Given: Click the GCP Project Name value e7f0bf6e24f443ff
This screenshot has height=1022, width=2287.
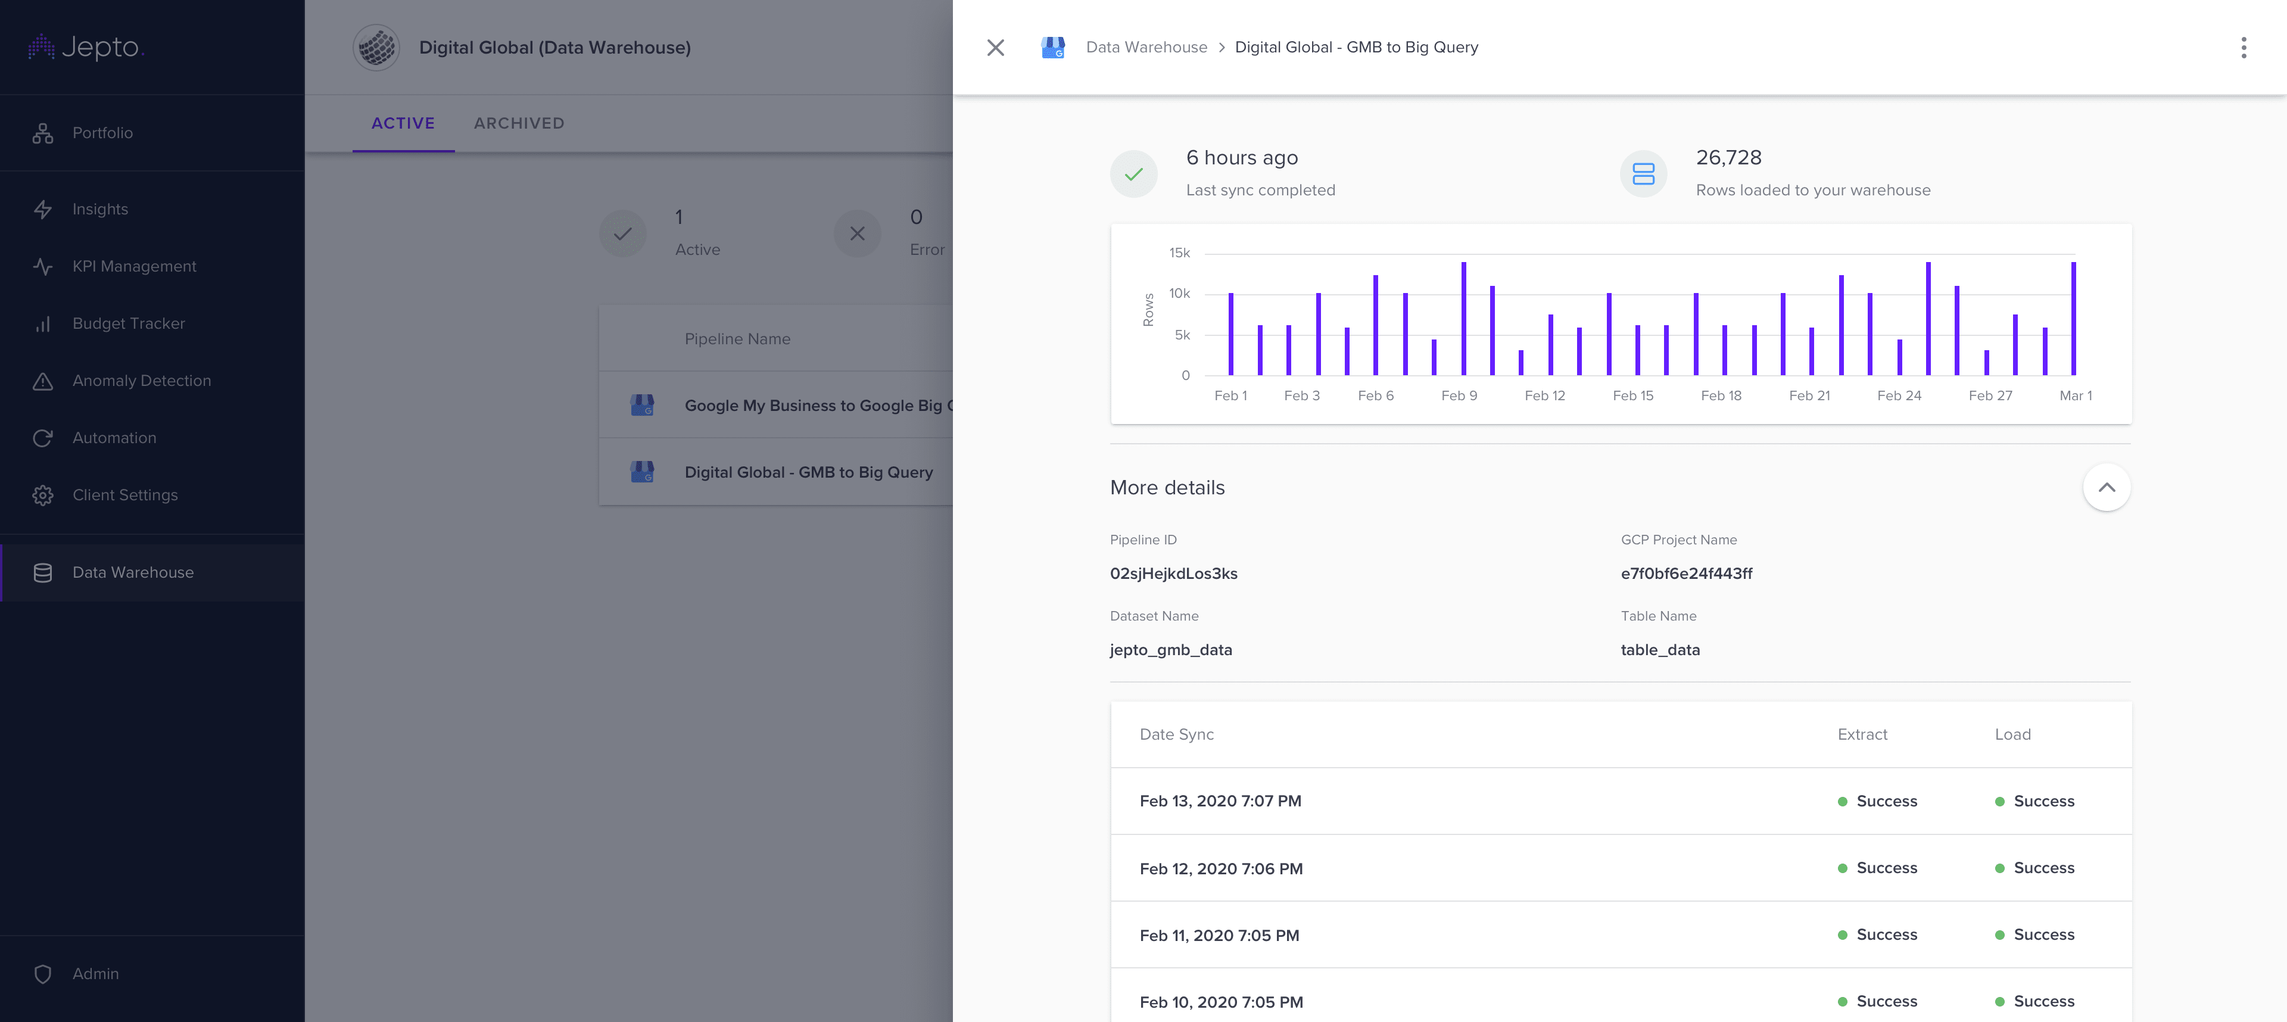Looking at the screenshot, I should click(x=1686, y=574).
